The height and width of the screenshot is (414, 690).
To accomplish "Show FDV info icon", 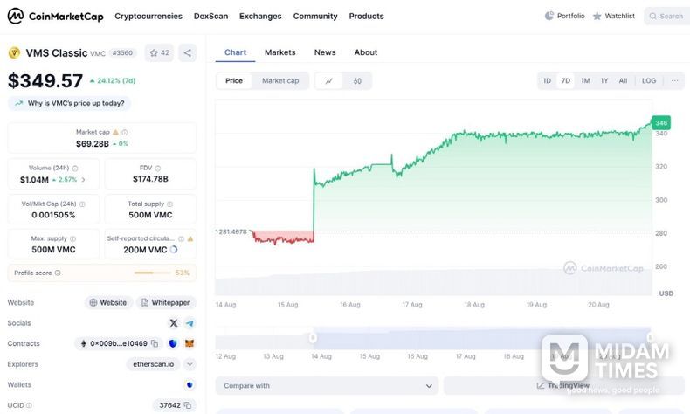I will pyautogui.click(x=158, y=168).
